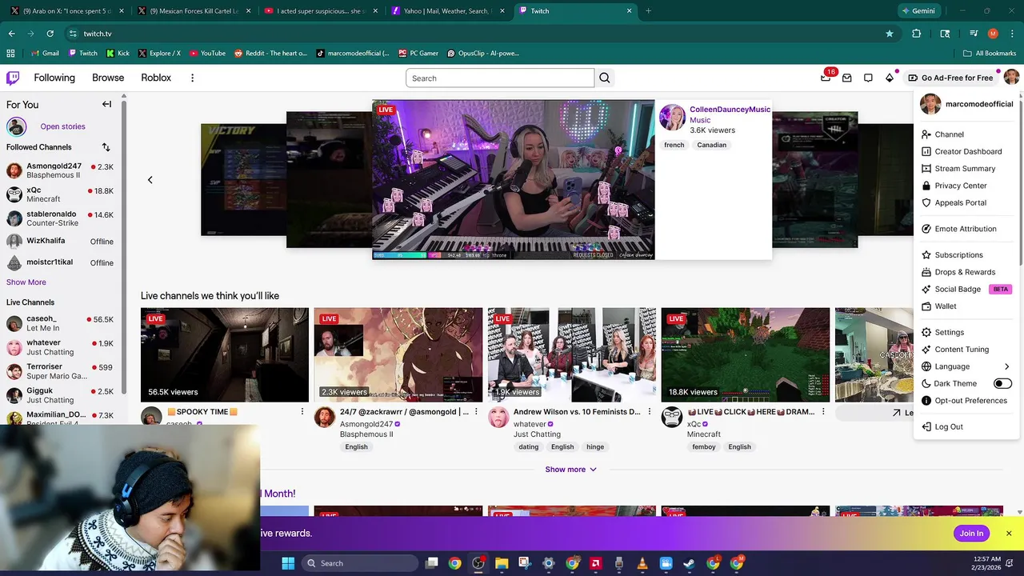The image size is (1024, 576).
Task: Toggle the Dark Theme switch
Action: click(x=1002, y=384)
